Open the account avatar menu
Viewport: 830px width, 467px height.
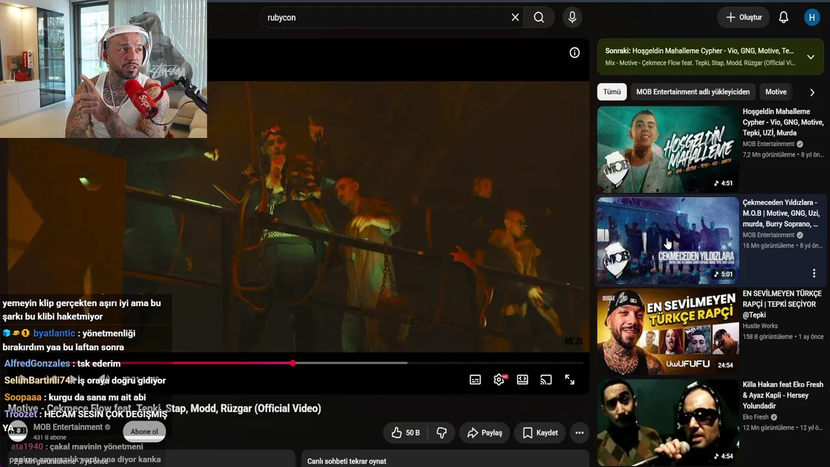coord(812,18)
